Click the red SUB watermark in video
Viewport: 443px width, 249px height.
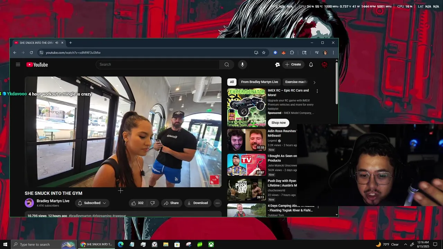[214, 180]
